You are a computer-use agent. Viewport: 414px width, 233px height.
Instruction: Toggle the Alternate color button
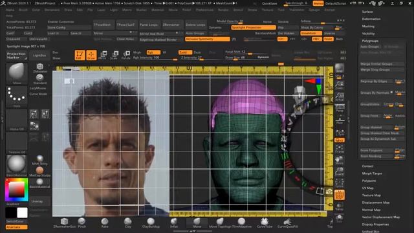16,227
